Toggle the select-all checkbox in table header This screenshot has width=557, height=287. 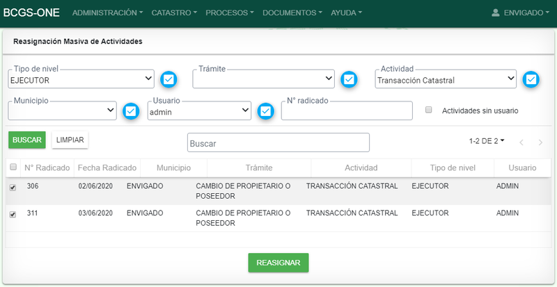13,167
